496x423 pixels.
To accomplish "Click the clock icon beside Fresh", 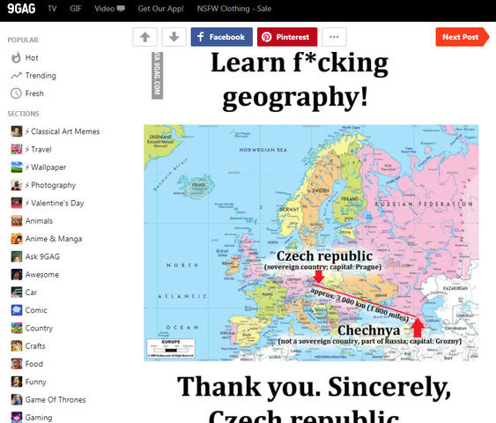I will 16,93.
